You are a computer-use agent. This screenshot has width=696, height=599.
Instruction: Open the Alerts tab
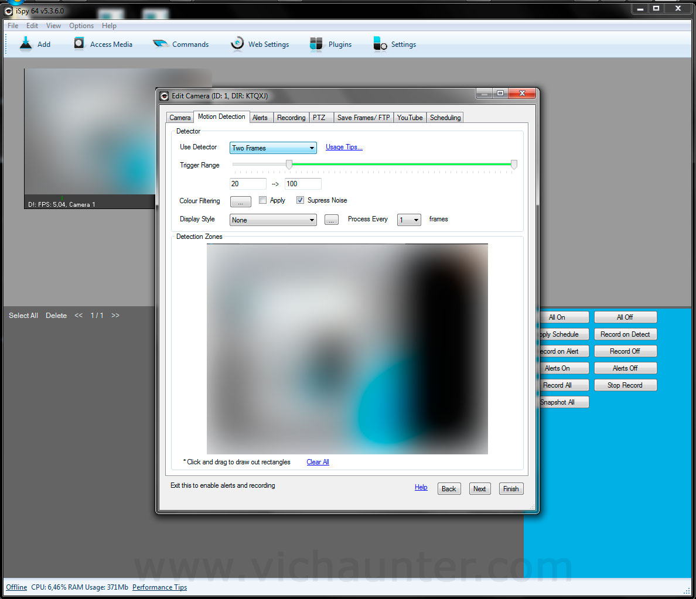[260, 118]
